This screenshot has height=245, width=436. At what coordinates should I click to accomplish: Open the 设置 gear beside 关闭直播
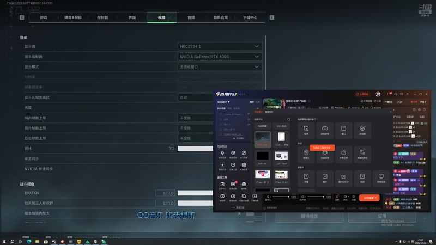tap(353, 198)
